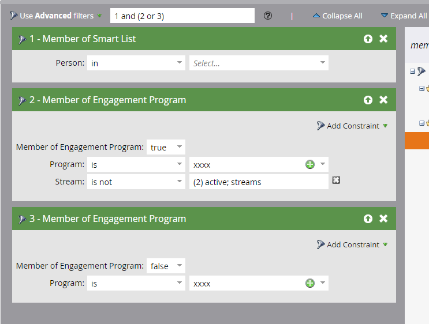This screenshot has height=324, width=429.
Task: Click Add Constraint in filter 2
Action: pyautogui.click(x=352, y=126)
